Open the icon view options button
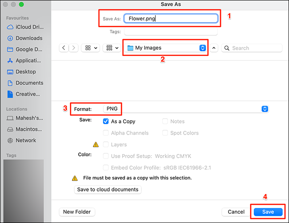Screen dimensions: 289x223 pyautogui.click(x=92, y=48)
